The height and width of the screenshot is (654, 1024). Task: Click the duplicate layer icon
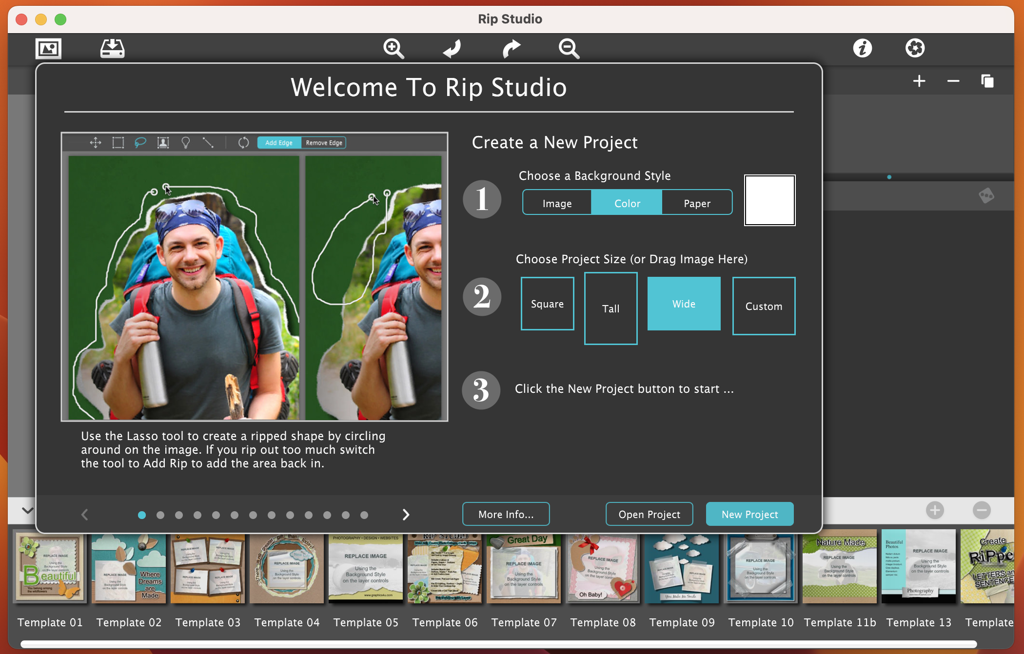tap(987, 81)
